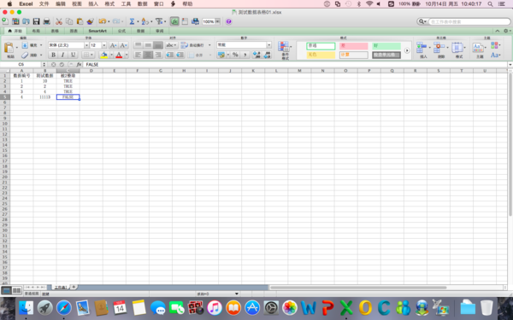Click the Print icon in toolbar
513x320 pixels.
pos(47,21)
